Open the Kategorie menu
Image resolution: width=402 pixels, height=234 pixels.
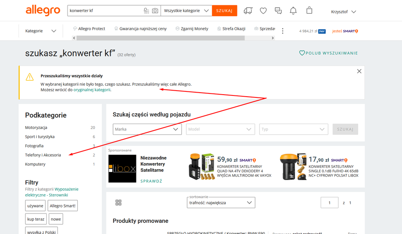click(x=41, y=31)
